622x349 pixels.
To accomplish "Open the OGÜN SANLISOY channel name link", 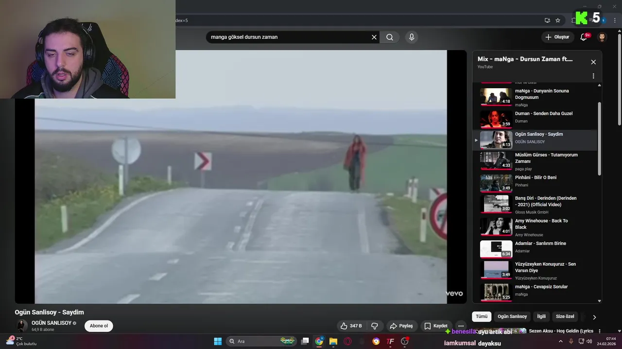I will [52, 323].
